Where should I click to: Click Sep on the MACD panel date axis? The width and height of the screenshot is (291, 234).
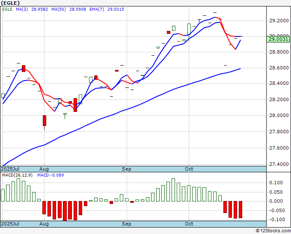[127, 224]
